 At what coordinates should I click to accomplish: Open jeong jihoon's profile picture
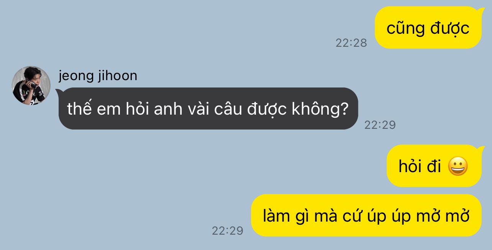point(31,86)
